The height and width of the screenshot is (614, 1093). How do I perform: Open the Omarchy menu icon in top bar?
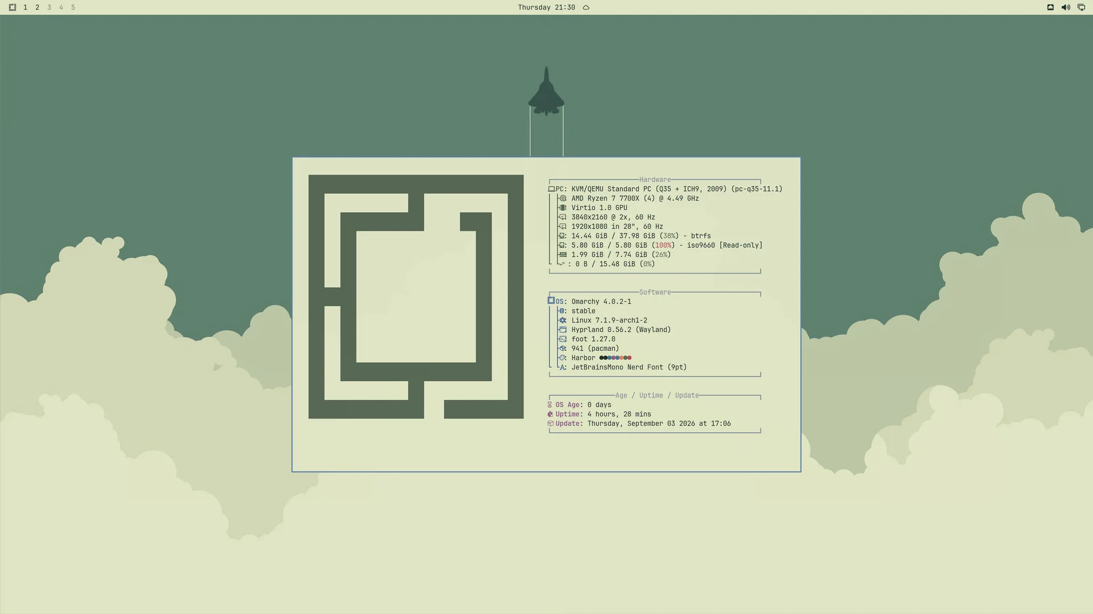tap(13, 7)
